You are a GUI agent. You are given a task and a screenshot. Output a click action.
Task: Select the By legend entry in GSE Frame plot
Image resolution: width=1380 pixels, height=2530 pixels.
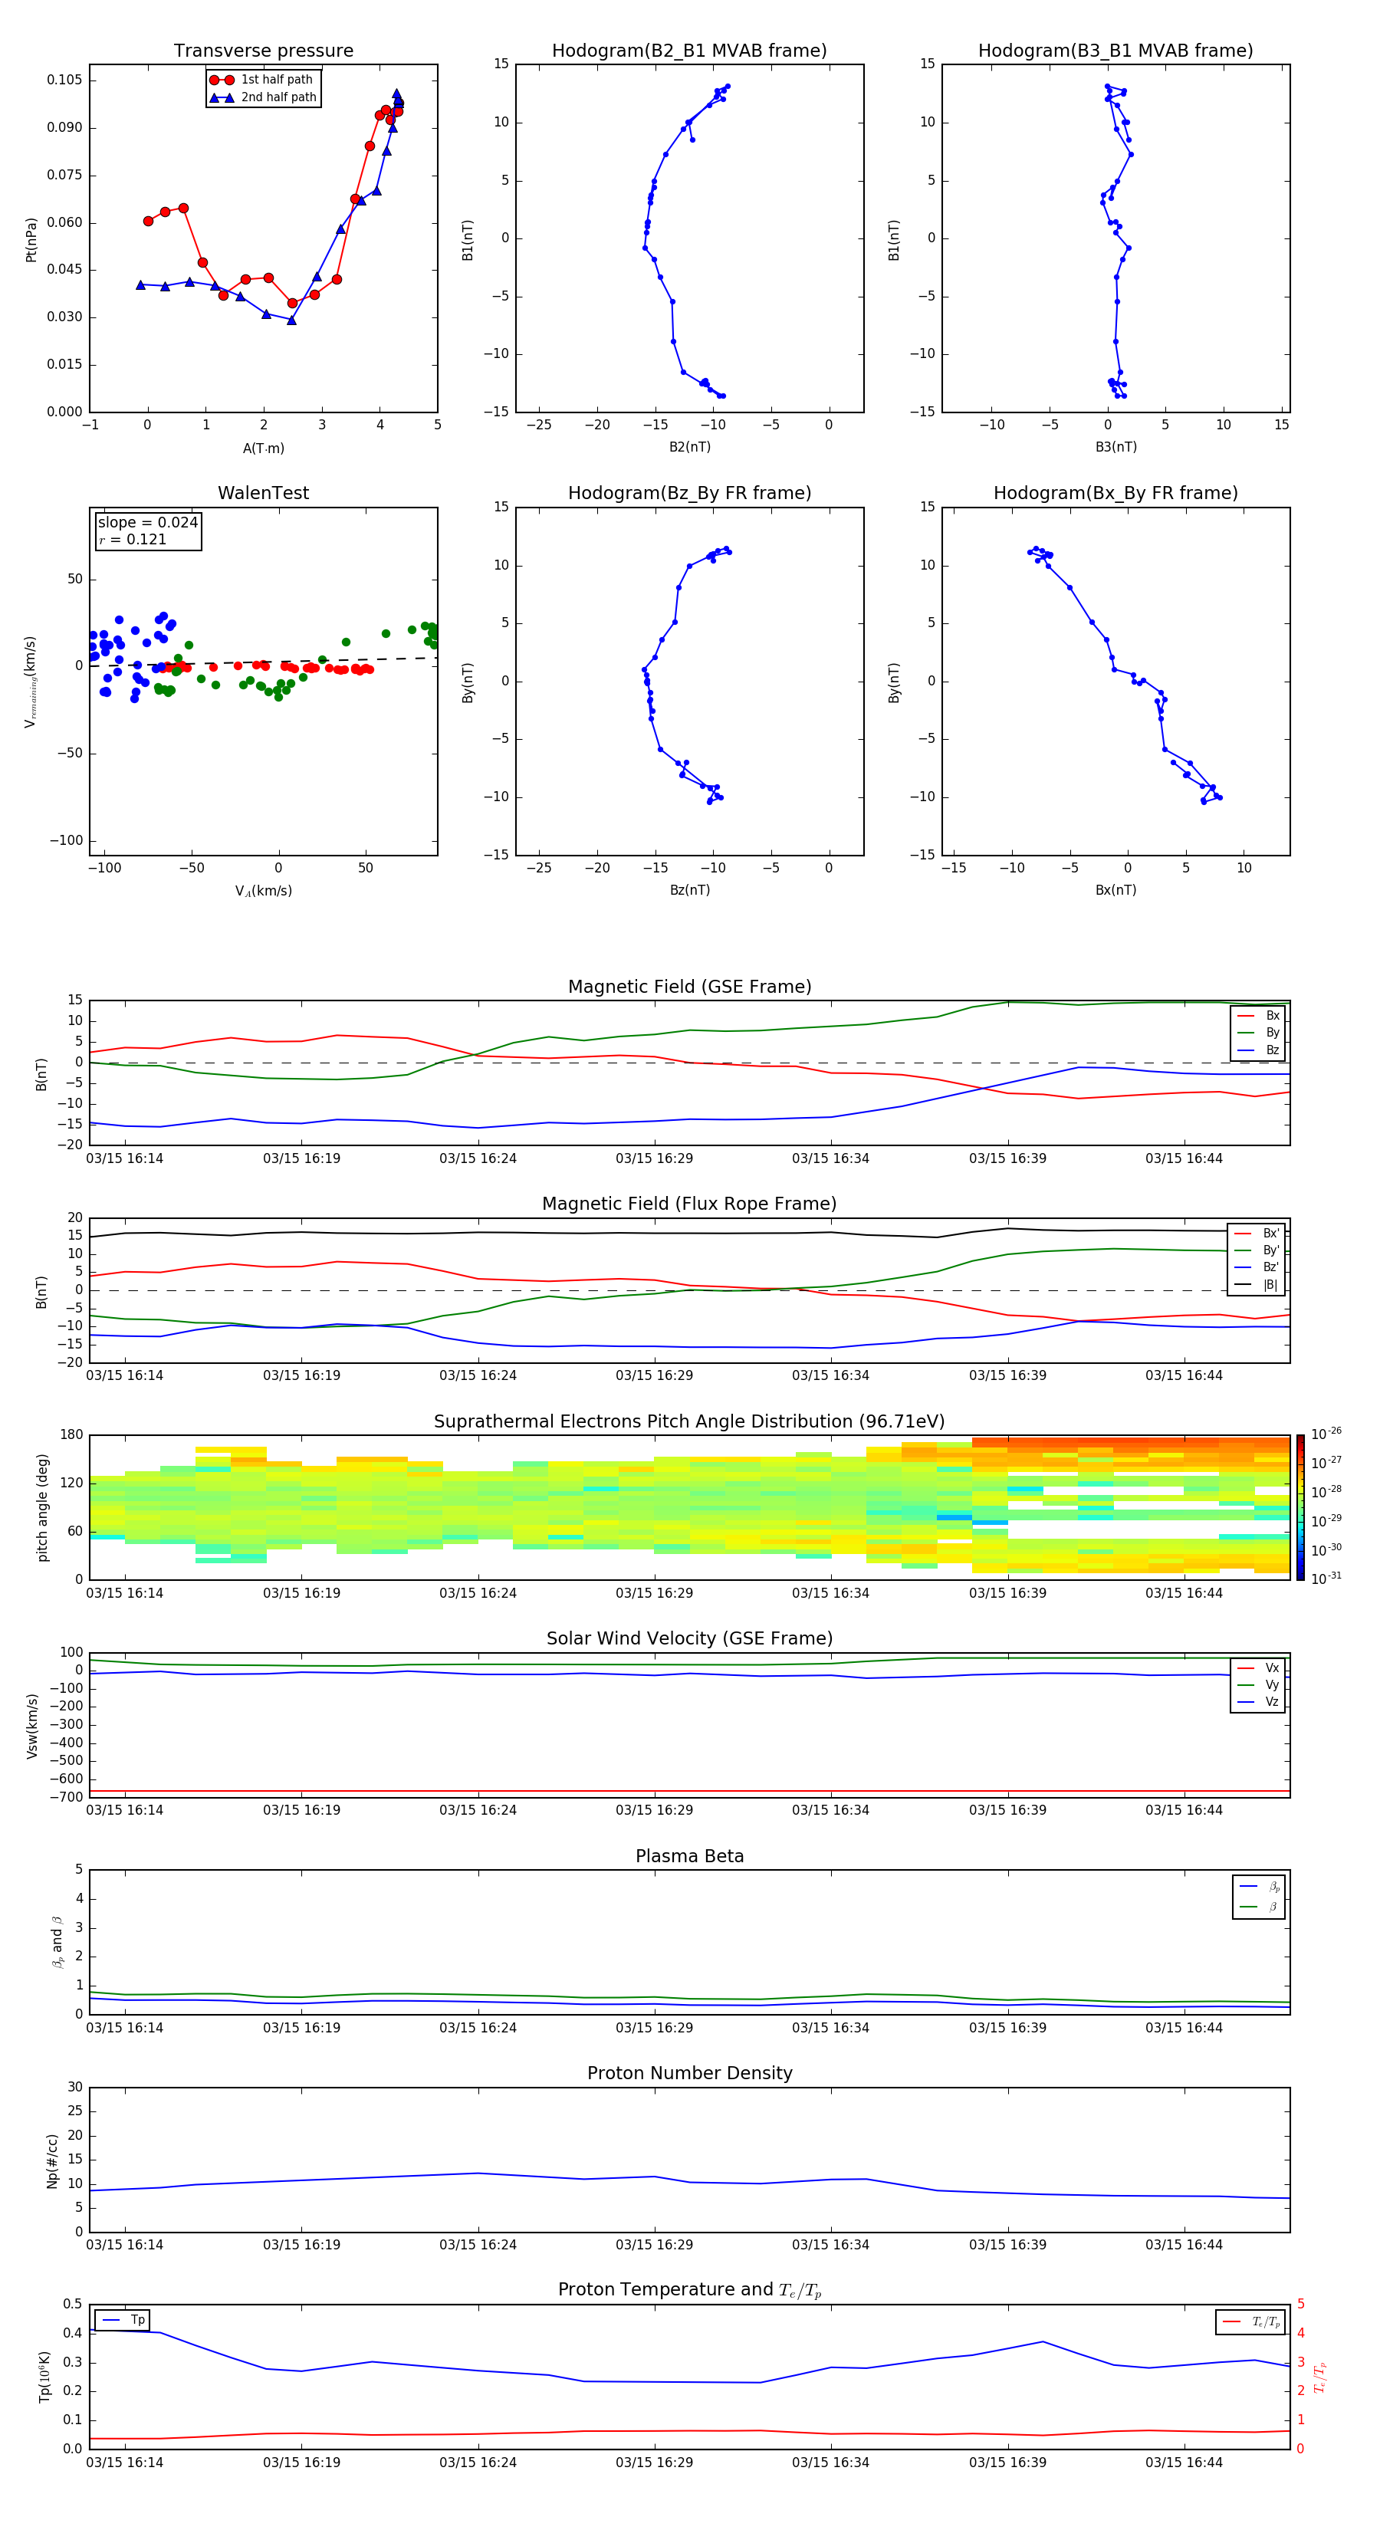[x=1258, y=1032]
